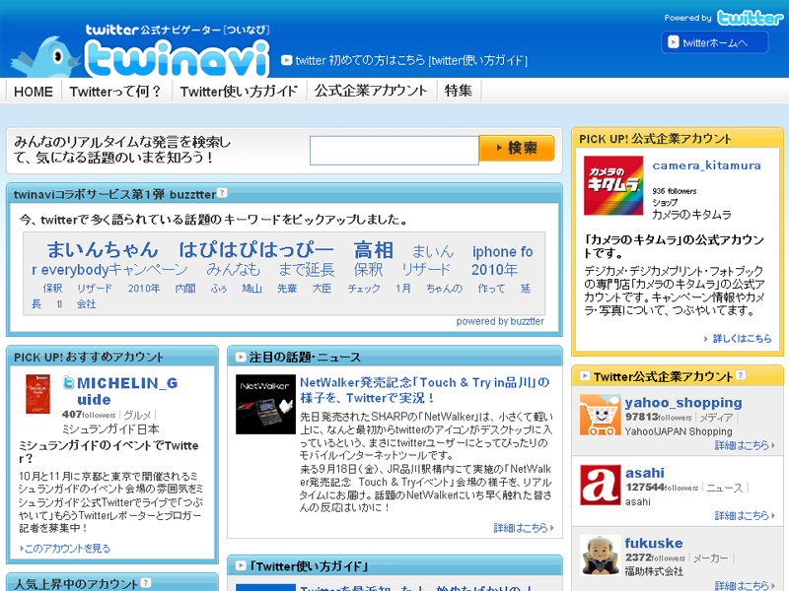
Task: Click arrow icon beside Twitter公式企業アカウント heading
Action: [584, 375]
